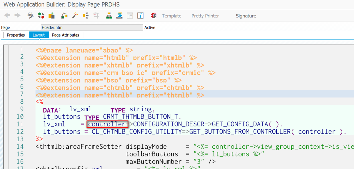Click the Template button
Screen dimensions: 354x169
tap(172, 16)
